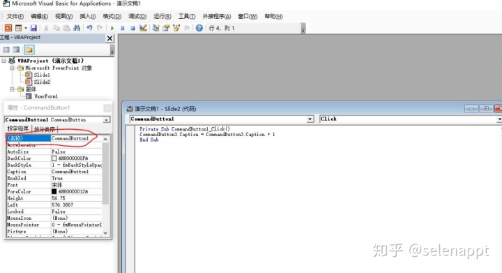The width and height of the screenshot is (502, 273).
Task: Click the (名称) property value CommandButton1
Action: point(76,138)
